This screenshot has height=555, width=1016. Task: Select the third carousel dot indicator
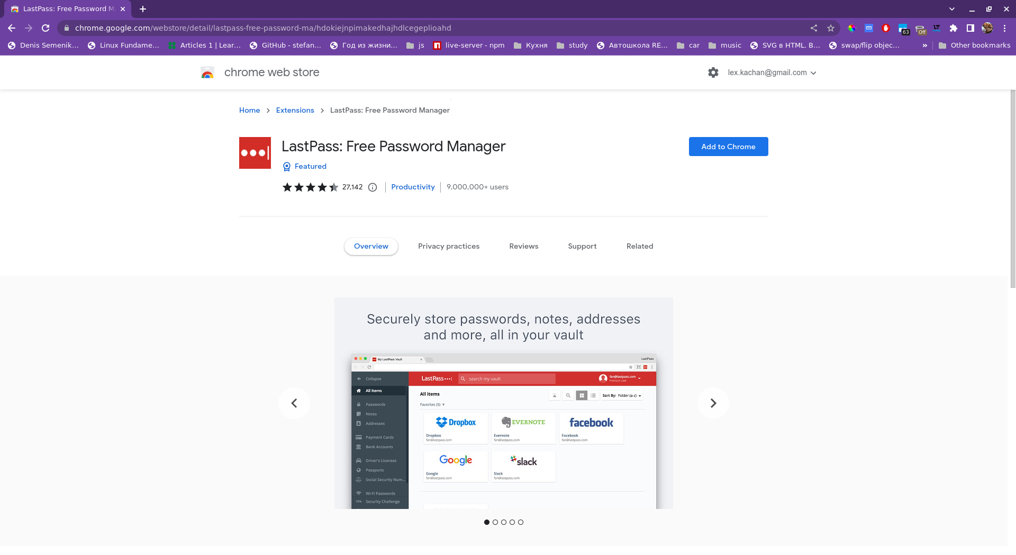point(504,522)
